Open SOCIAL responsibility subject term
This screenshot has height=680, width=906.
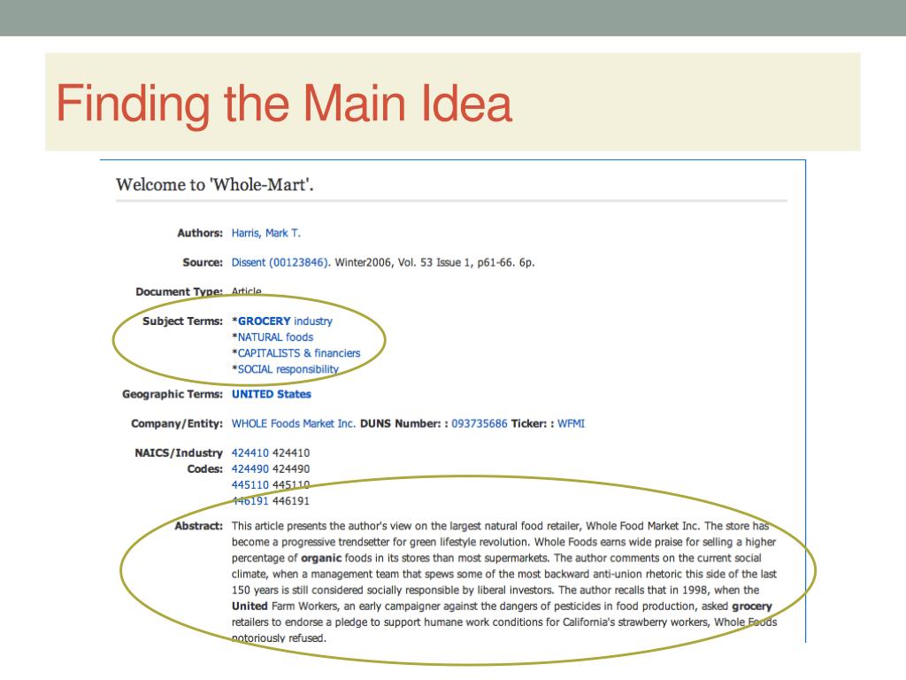point(288,369)
